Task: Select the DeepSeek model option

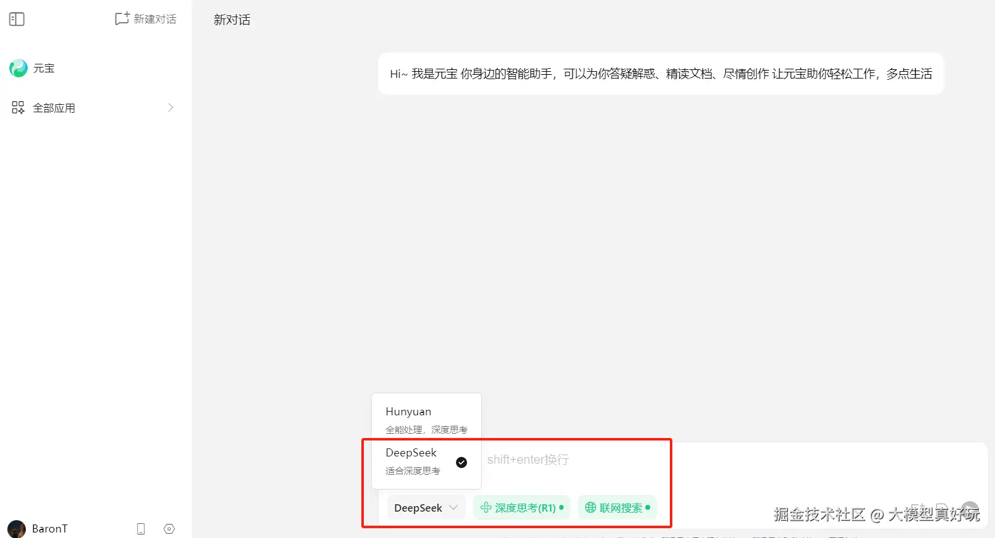Action: tap(427, 461)
